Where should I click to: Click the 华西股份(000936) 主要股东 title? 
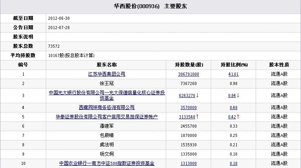point(150,6)
